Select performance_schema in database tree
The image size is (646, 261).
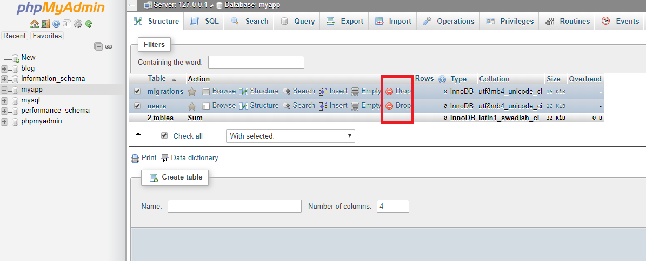[x=55, y=111]
